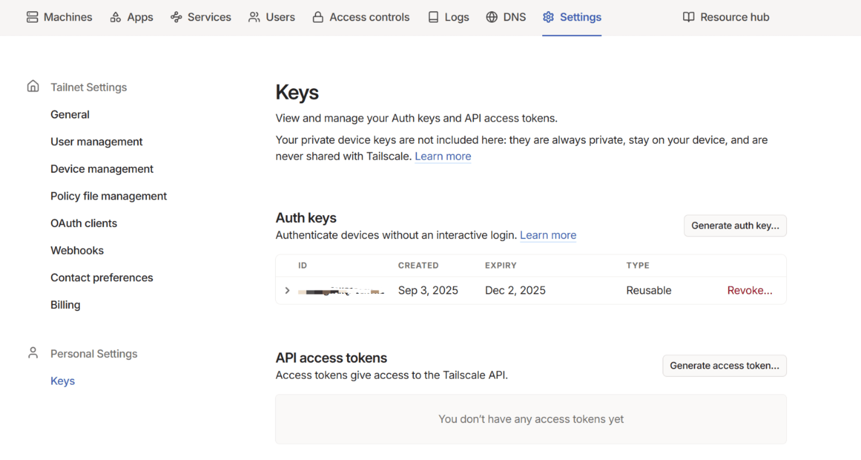This screenshot has height=460, width=861.
Task: Click the redacted auth key ID
Action: pyautogui.click(x=341, y=291)
